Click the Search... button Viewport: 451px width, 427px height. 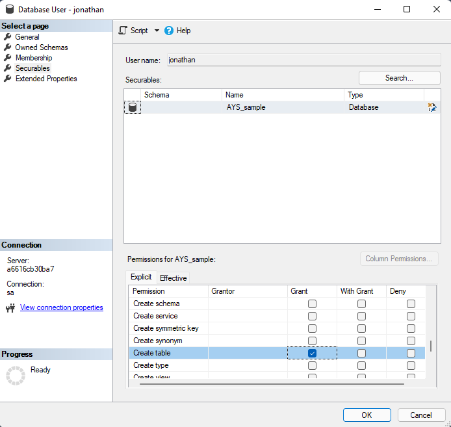[x=399, y=78]
